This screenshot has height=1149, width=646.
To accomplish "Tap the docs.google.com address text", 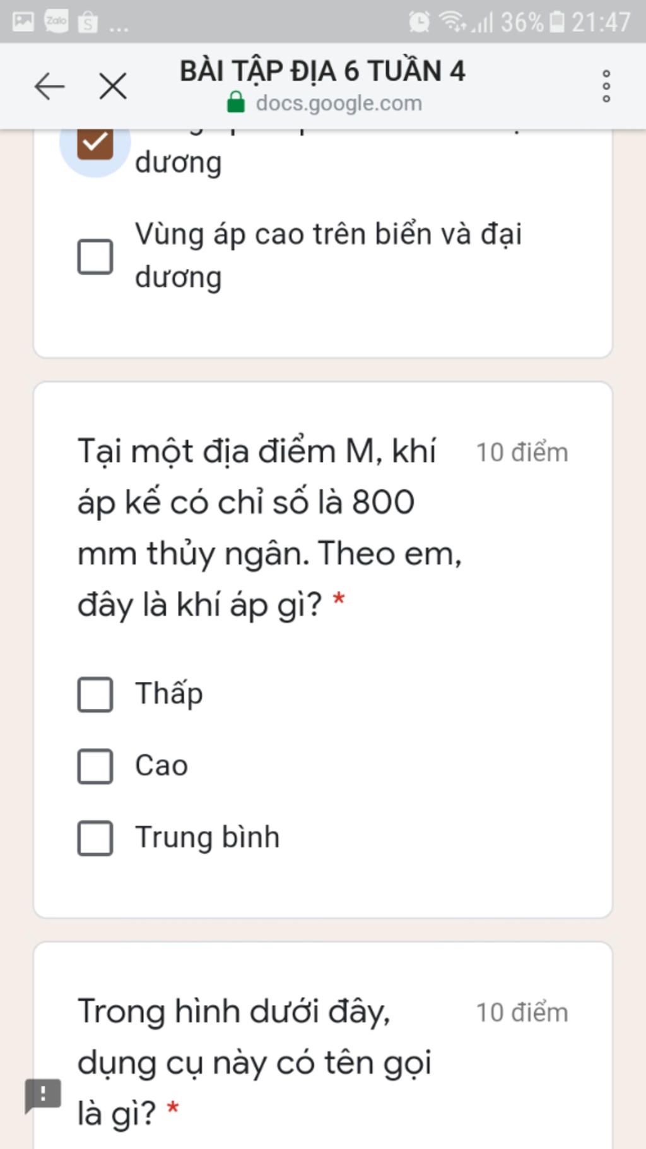I will (x=339, y=103).
